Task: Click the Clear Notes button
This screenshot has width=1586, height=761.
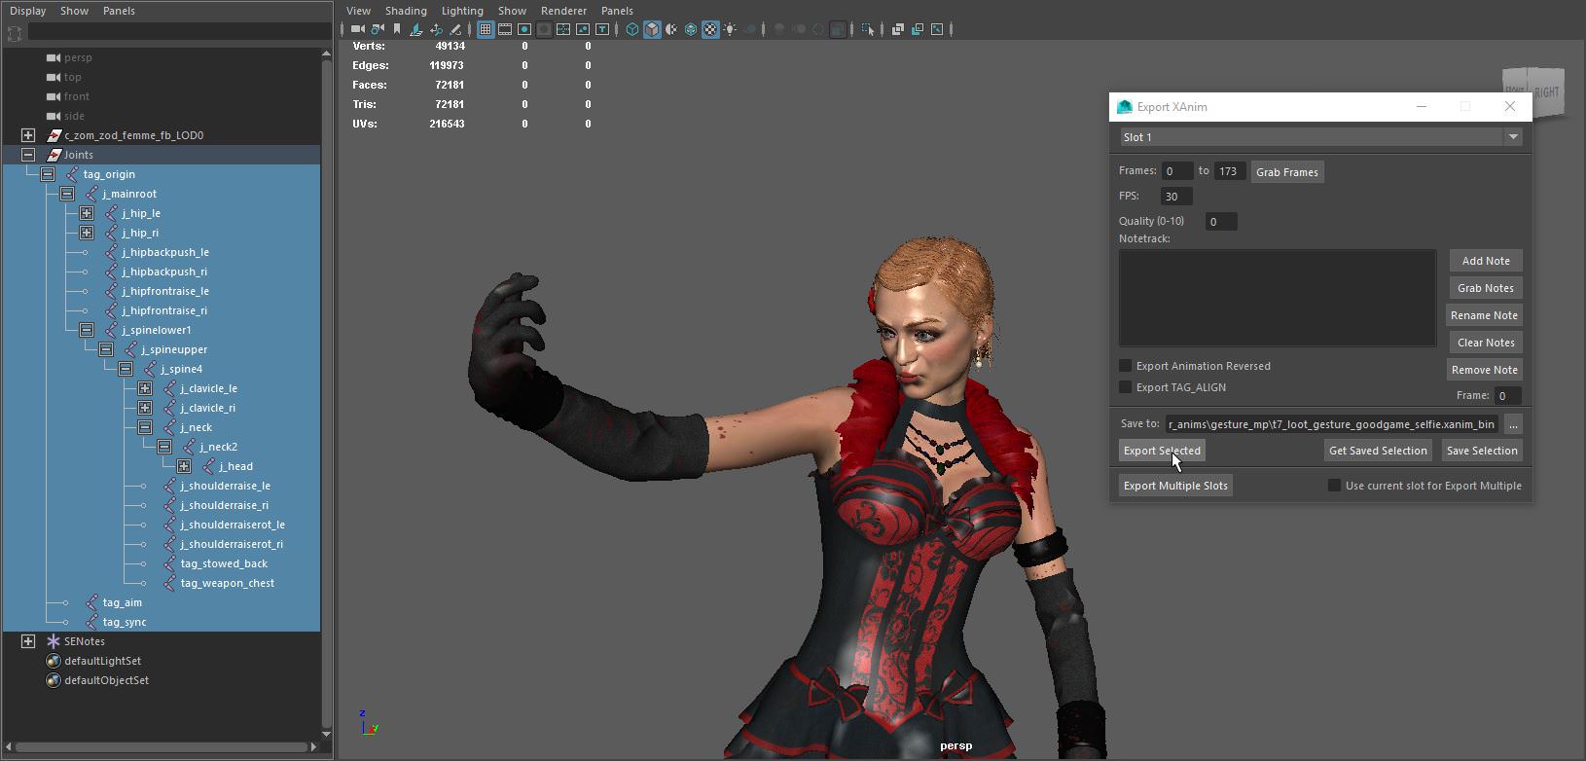Action: (x=1486, y=343)
